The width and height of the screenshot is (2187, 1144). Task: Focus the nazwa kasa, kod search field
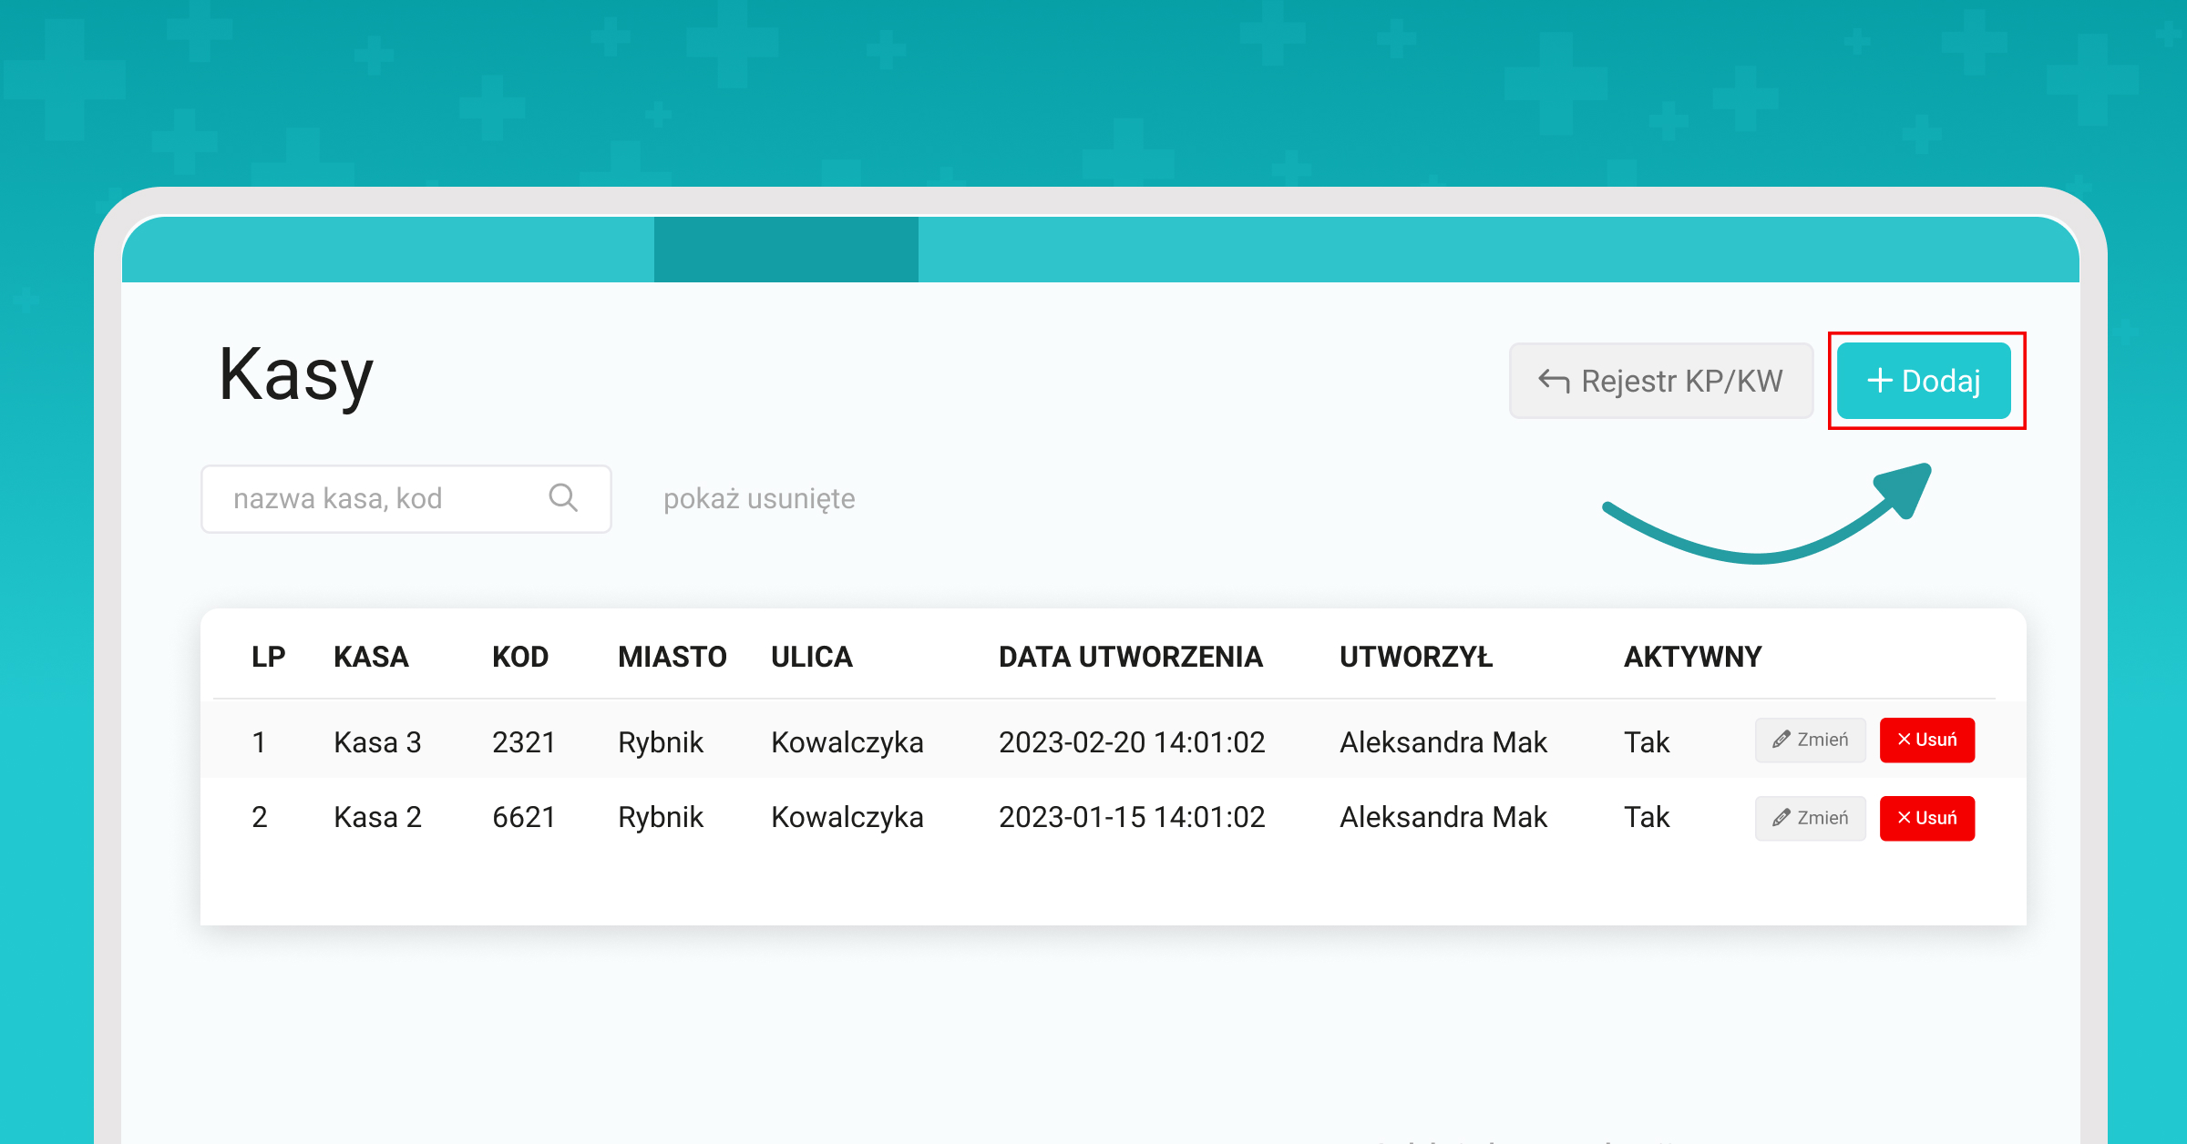(x=406, y=499)
